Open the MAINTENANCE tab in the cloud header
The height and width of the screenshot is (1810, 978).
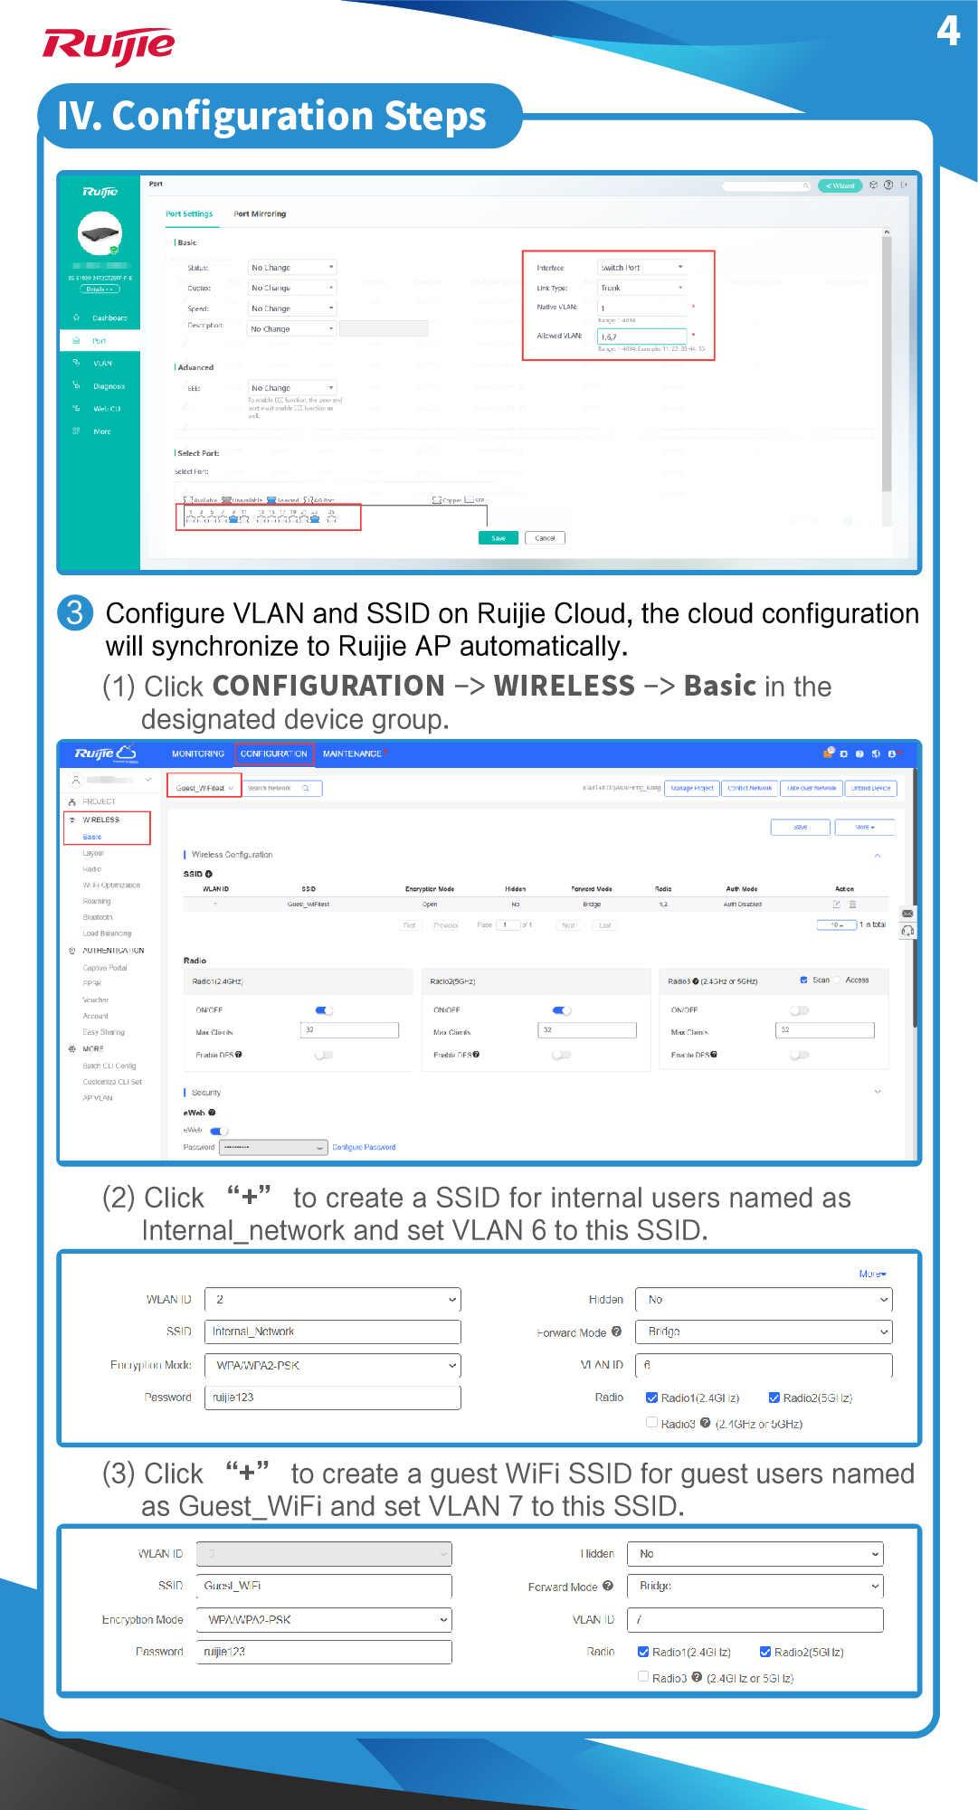352,753
